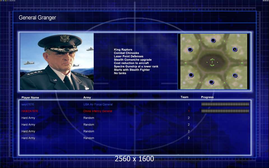
Task: Click the central crater area of the minimap
Action: 213,62
